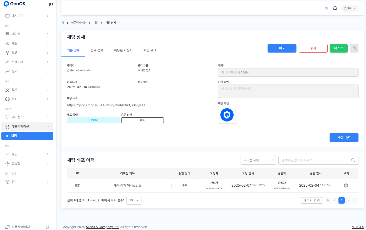
Task: Click the notification bell icon
Action: [335, 8]
